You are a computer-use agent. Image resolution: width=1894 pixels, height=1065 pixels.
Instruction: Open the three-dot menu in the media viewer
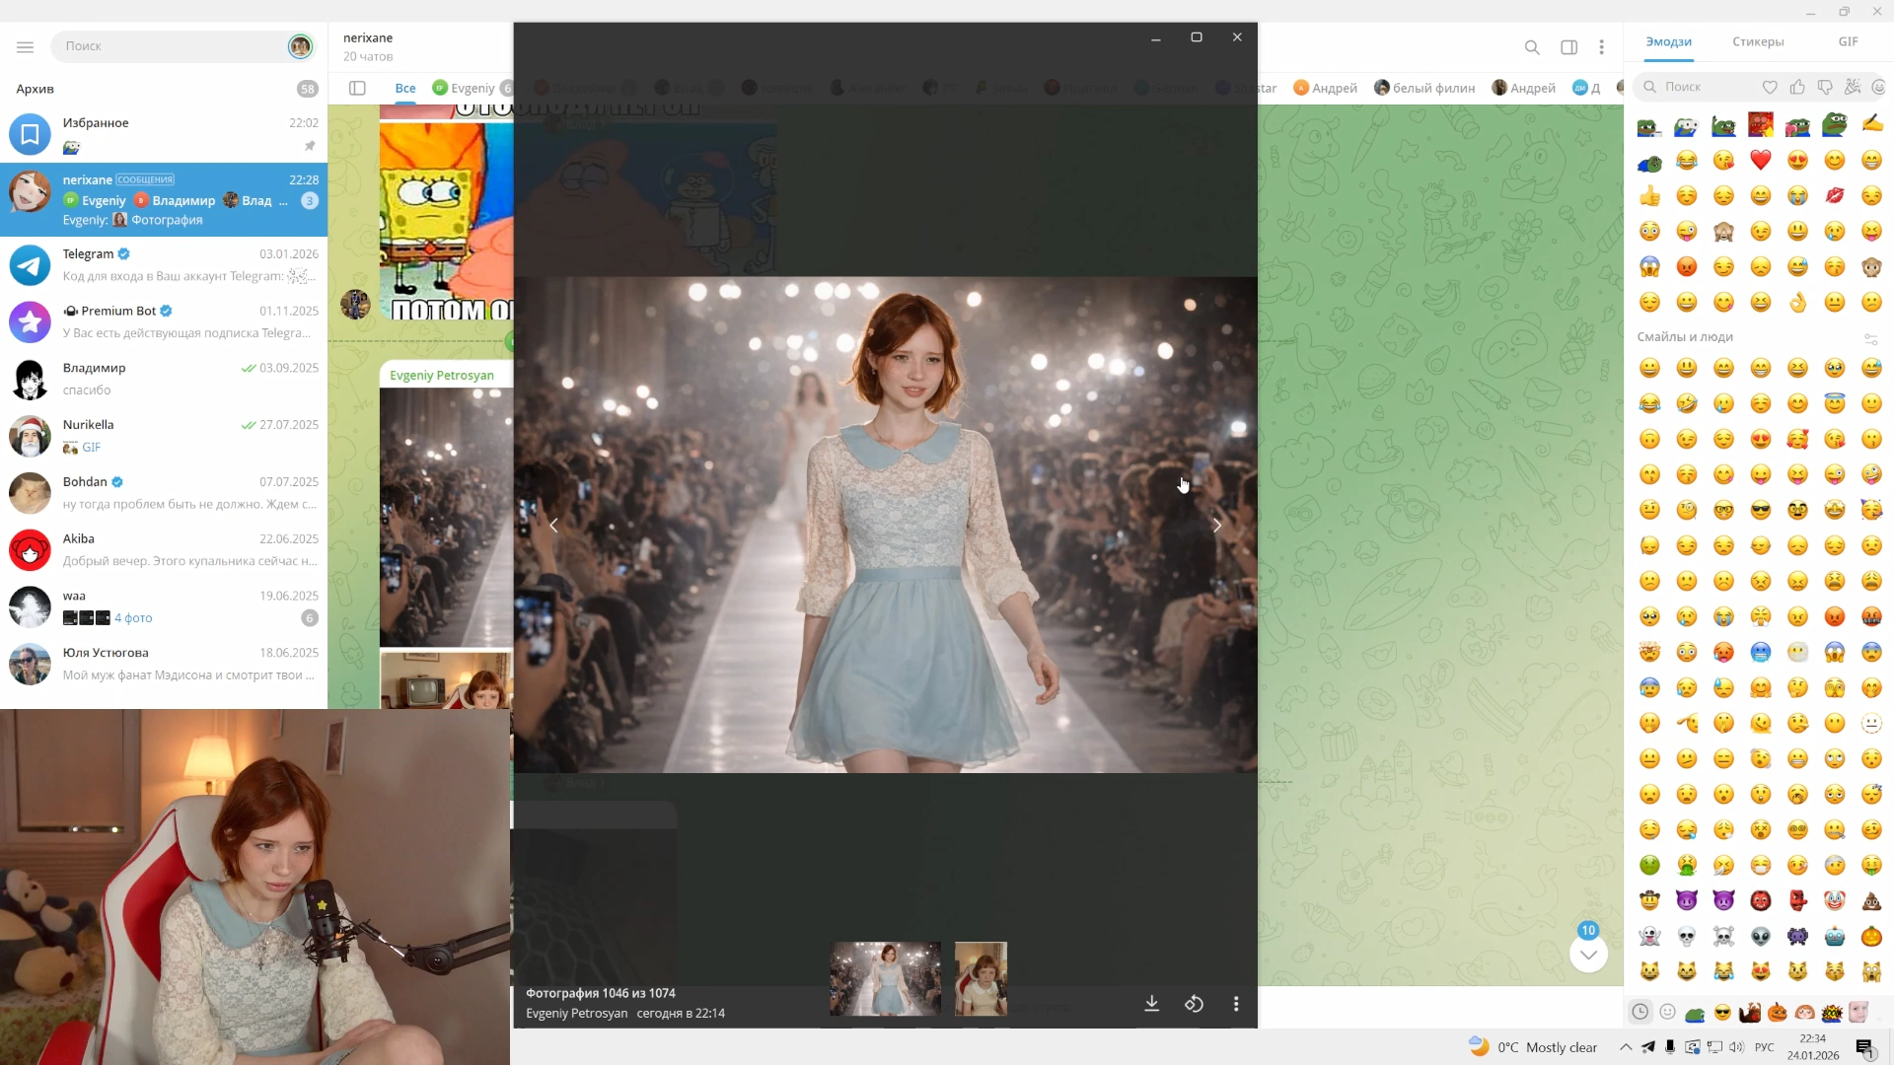[x=1236, y=1004]
